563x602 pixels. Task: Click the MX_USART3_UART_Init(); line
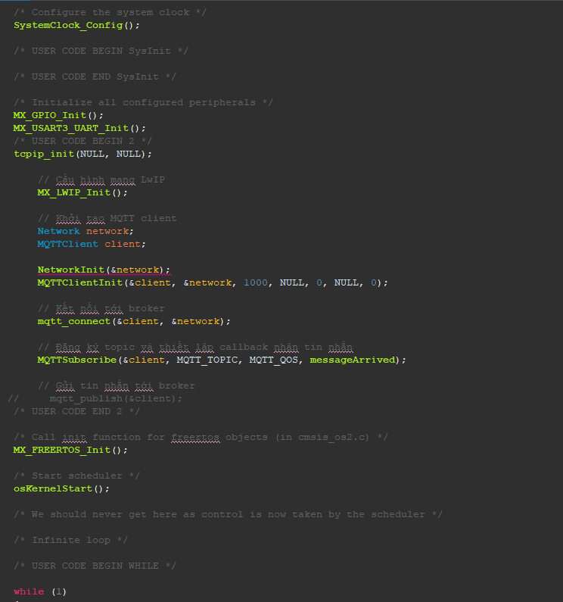pos(79,128)
